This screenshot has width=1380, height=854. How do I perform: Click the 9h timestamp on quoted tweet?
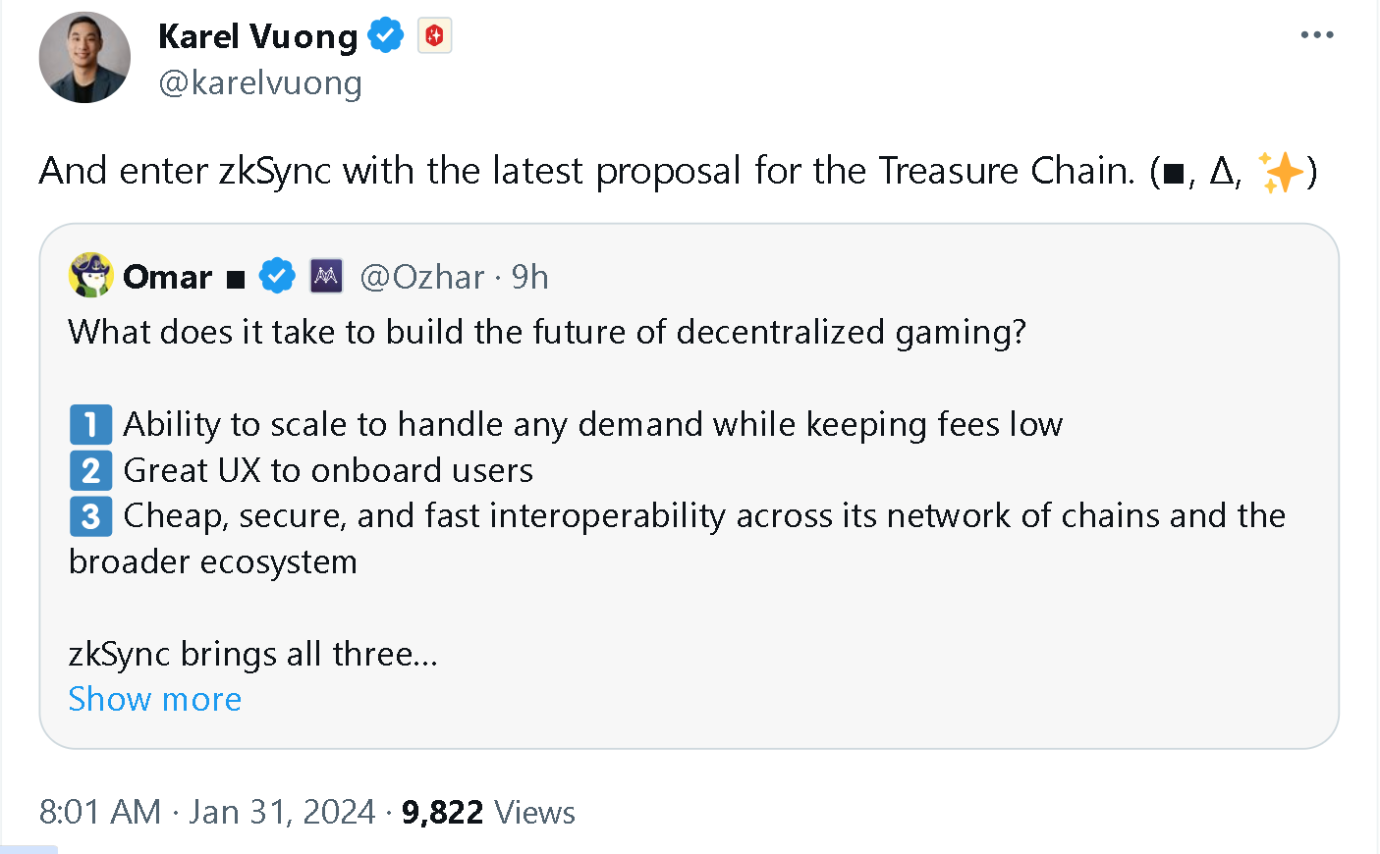(x=530, y=277)
